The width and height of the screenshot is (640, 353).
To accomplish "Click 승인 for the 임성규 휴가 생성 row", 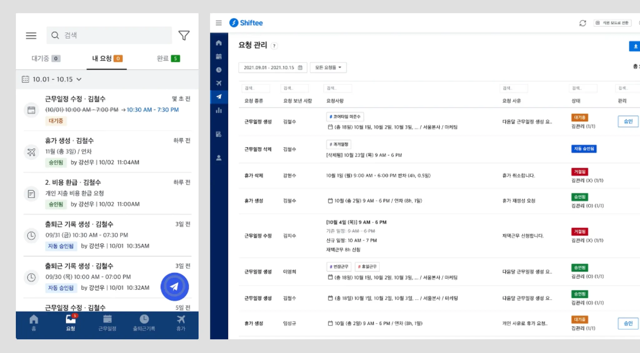I will tap(628, 324).
